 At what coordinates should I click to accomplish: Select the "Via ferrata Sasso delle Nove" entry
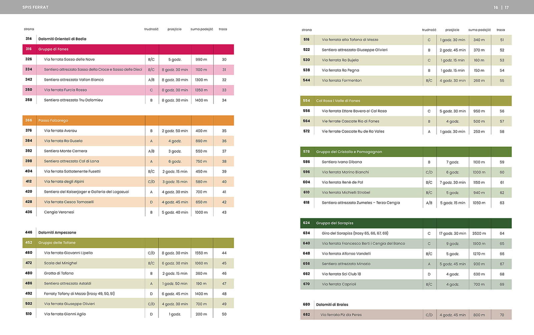click(x=69, y=59)
